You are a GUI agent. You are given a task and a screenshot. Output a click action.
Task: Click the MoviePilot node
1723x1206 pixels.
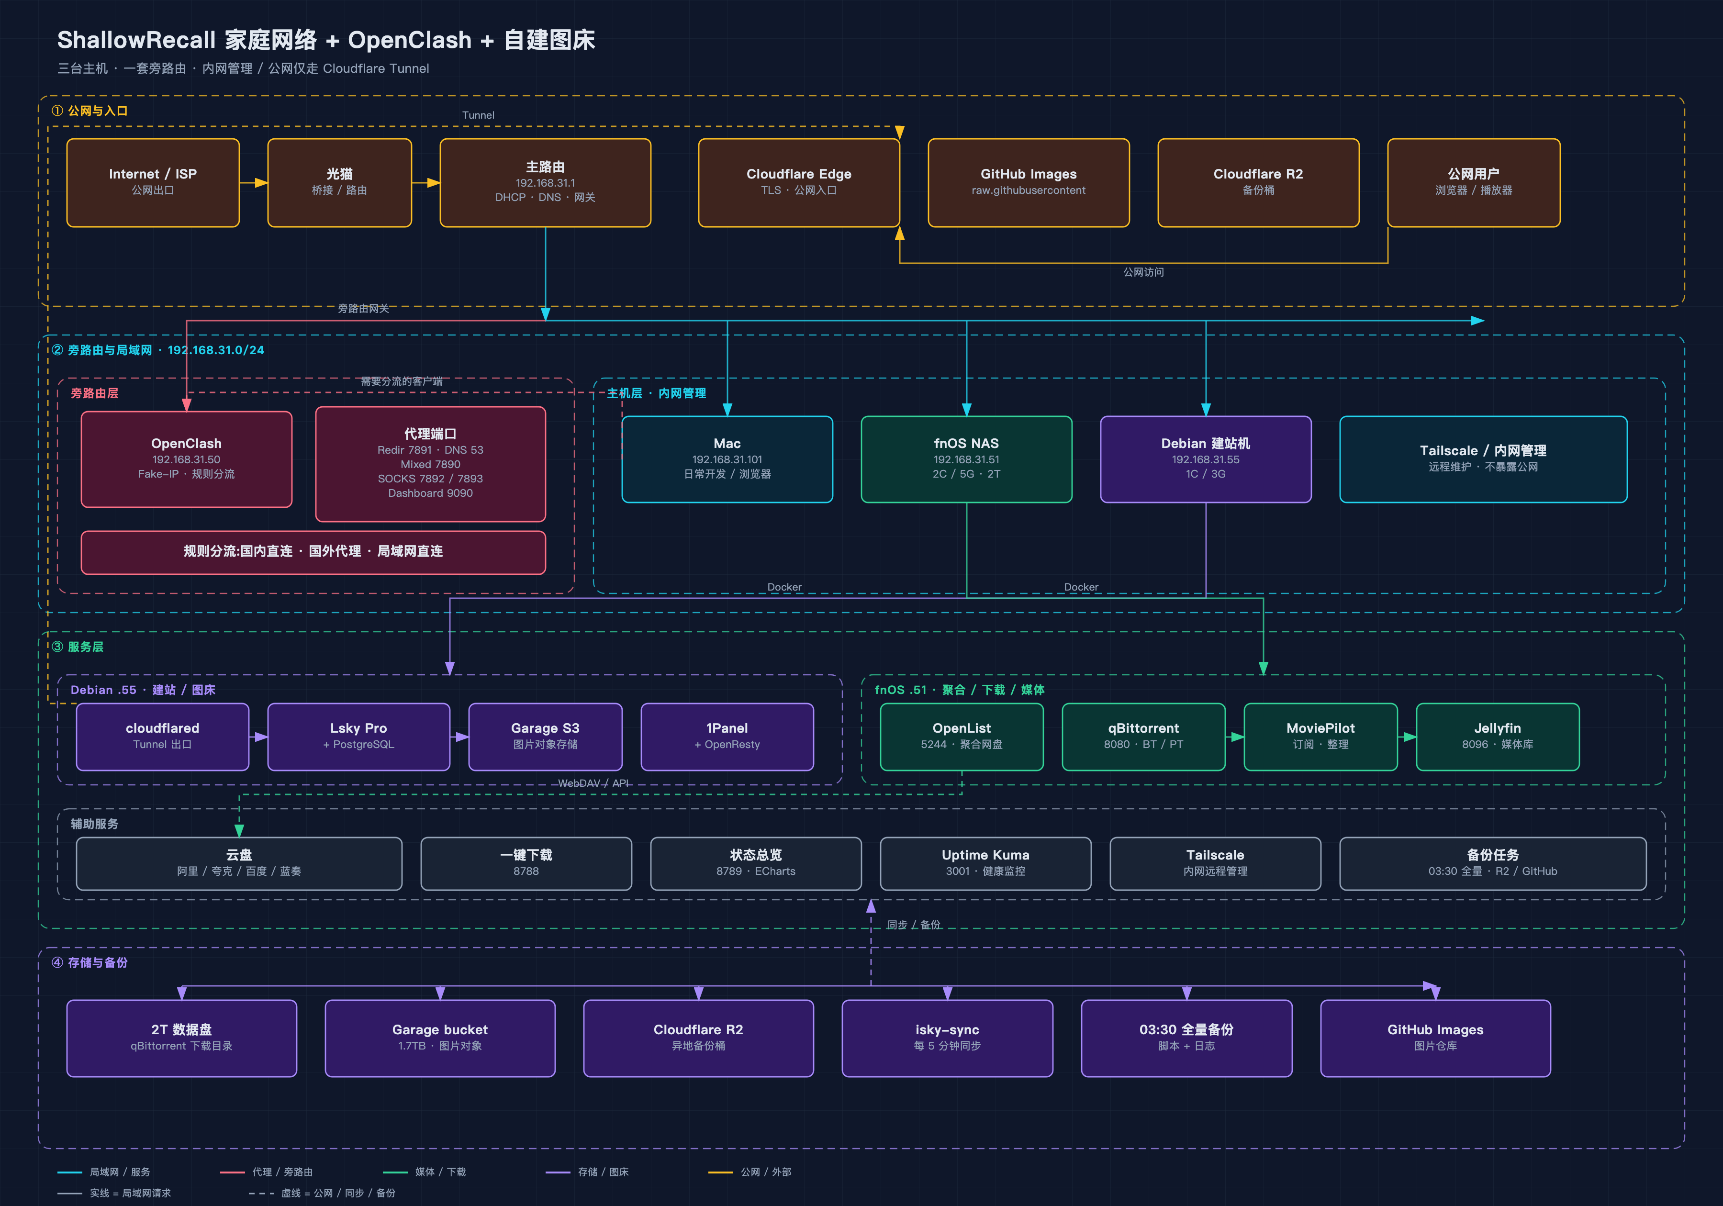click(x=1321, y=737)
